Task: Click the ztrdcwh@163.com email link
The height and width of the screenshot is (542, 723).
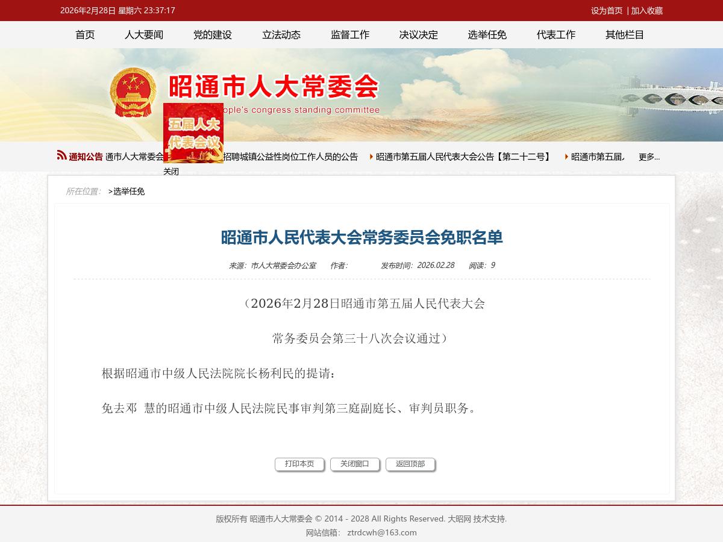Action: click(383, 532)
